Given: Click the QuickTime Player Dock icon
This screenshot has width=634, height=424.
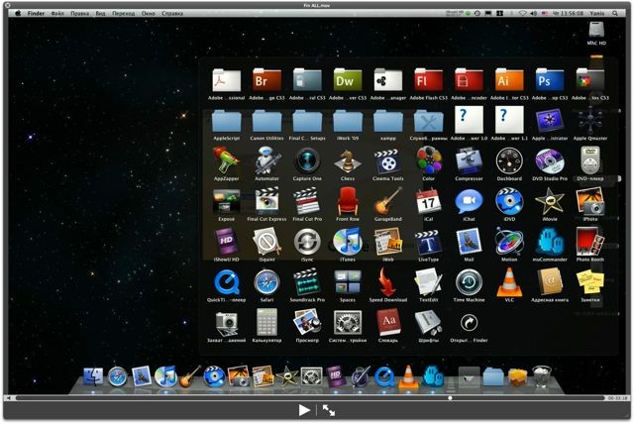Looking at the screenshot, I should point(384,377).
